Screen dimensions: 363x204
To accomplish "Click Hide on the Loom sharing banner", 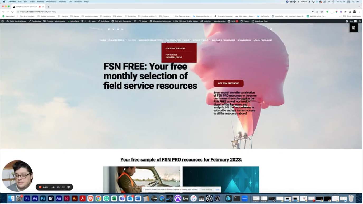I will (217, 189).
